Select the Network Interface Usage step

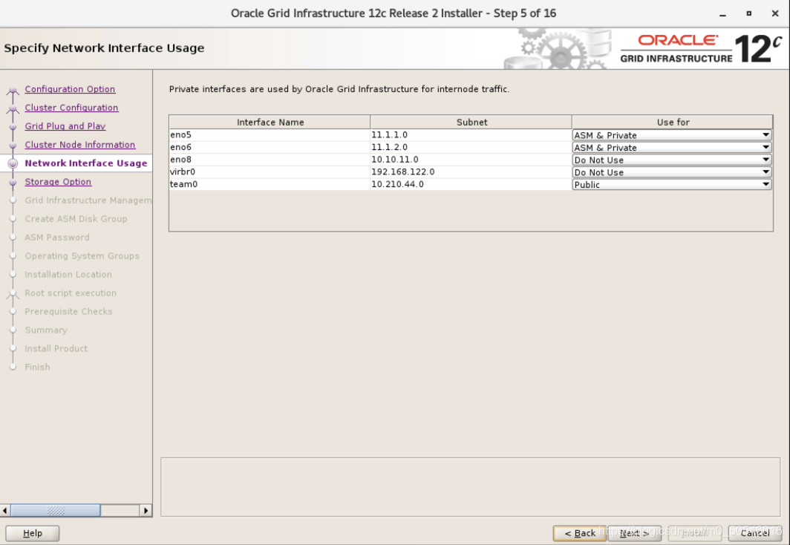[x=86, y=163]
